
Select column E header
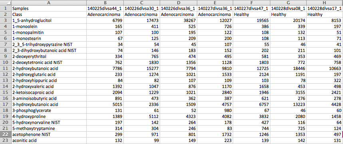pos(215,3)
